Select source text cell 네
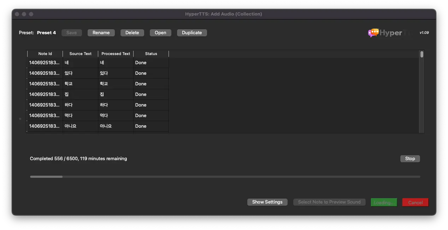The height and width of the screenshot is (230, 448). (81, 63)
